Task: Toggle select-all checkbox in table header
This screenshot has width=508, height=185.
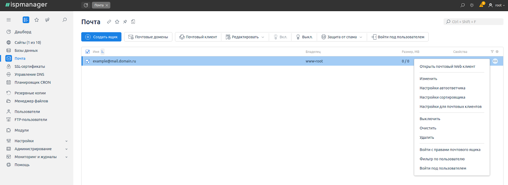Action: (88, 52)
